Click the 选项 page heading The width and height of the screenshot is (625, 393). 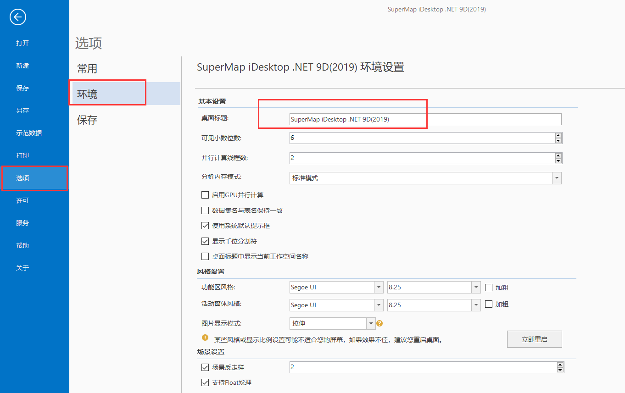point(89,43)
